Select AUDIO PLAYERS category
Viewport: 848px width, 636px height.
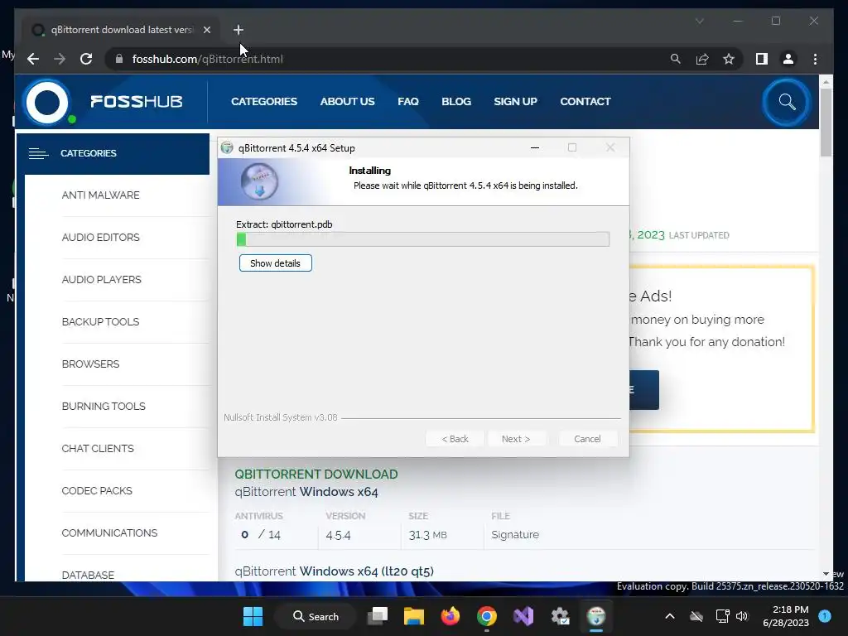point(101,280)
